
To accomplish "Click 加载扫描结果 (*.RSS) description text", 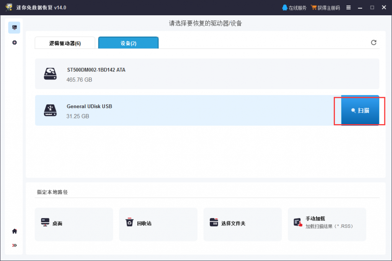I will (x=329, y=226).
